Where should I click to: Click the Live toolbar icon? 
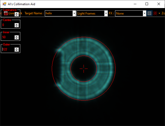pyautogui.click(x=6, y=13)
